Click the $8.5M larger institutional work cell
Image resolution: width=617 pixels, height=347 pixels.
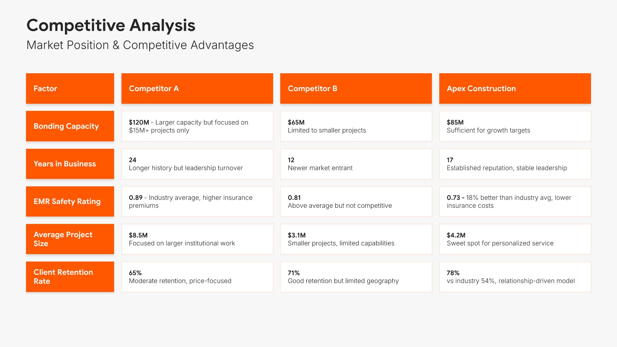(197, 239)
